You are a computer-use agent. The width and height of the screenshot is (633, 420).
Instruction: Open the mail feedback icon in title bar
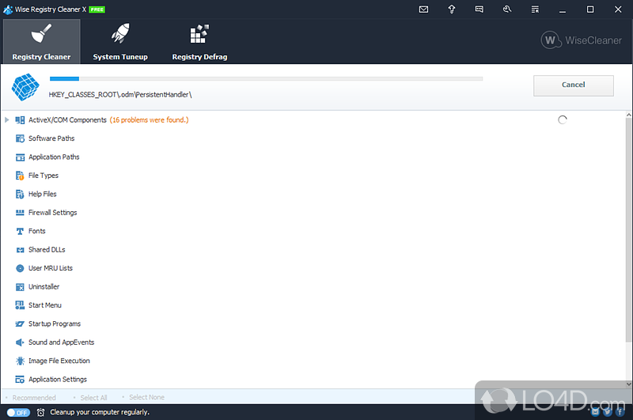[423, 9]
